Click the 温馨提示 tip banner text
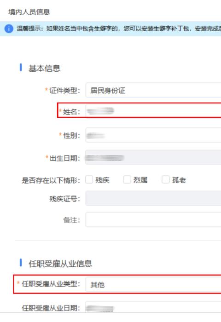 tap(119, 29)
